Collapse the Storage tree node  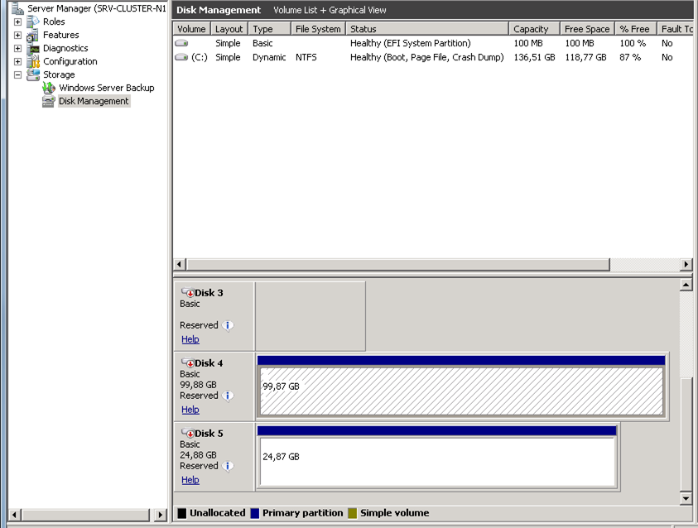tap(18, 75)
